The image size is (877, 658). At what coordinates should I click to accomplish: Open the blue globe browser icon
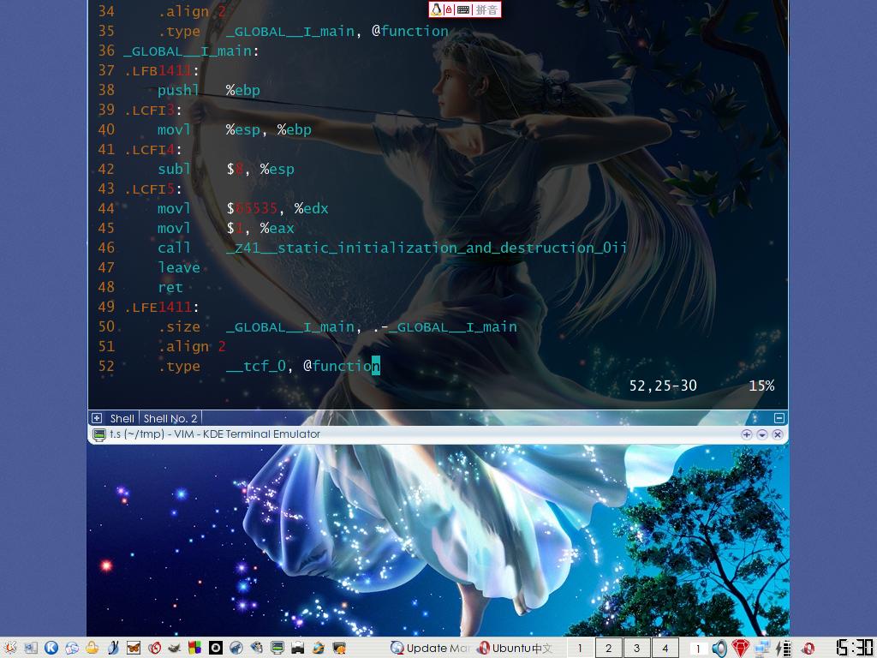236,648
